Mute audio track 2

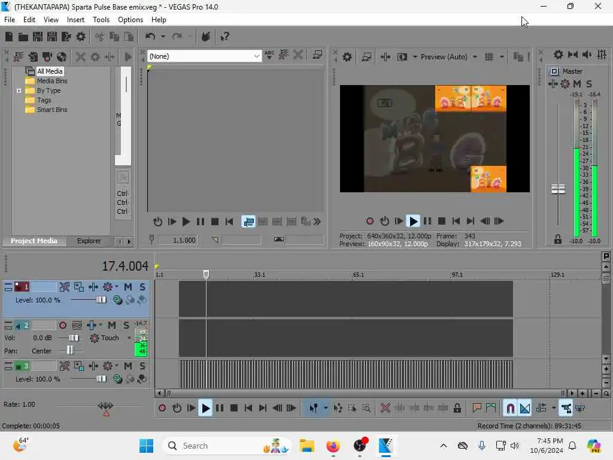pos(112,325)
